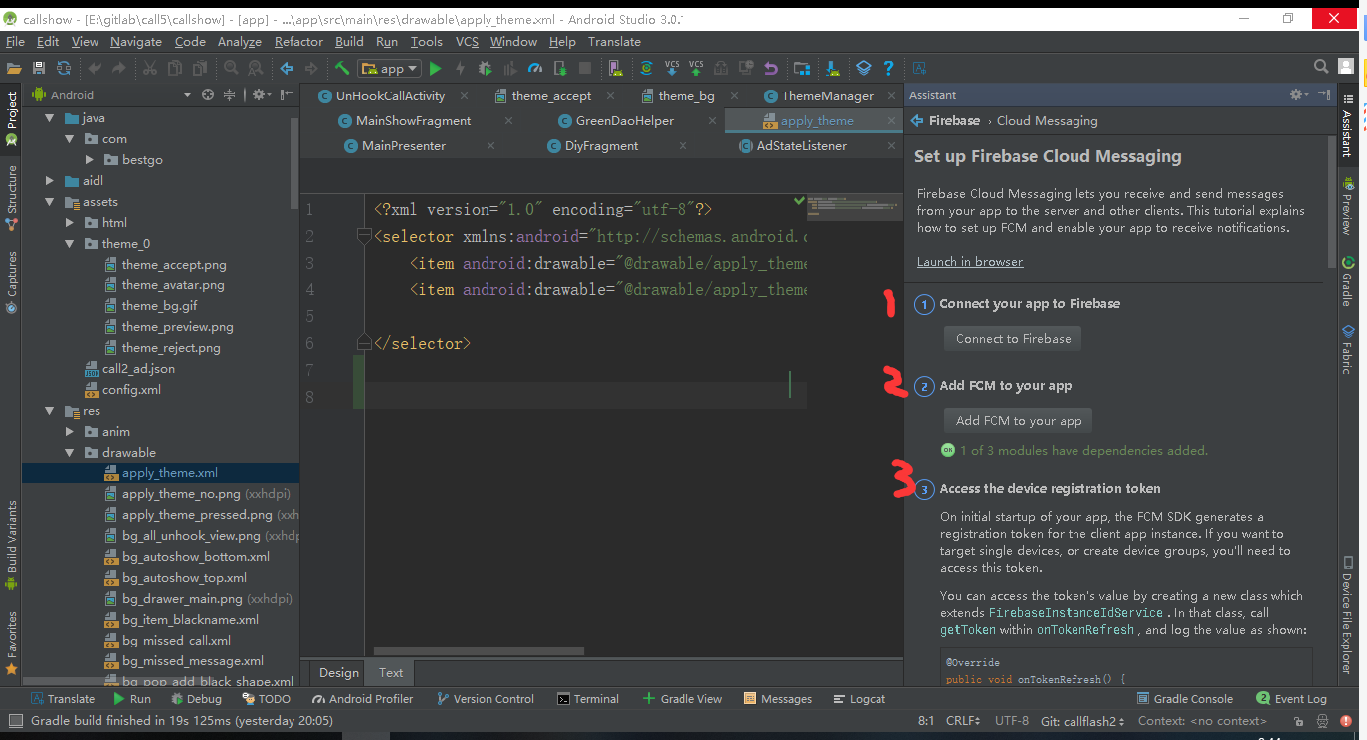This screenshot has width=1367, height=740.
Task: Click the Navigate Back blue arrow
Action: coord(287,68)
